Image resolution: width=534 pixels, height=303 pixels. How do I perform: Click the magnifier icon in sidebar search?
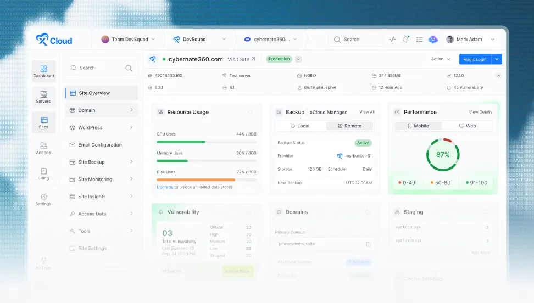coord(129,68)
